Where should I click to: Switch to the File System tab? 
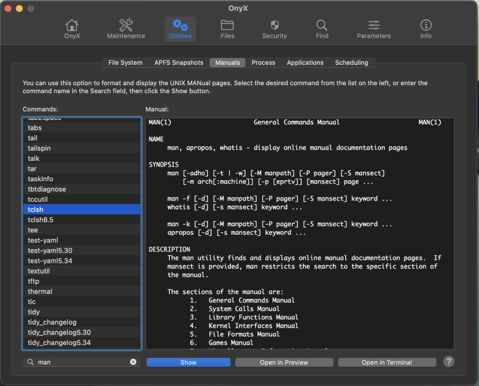point(125,62)
